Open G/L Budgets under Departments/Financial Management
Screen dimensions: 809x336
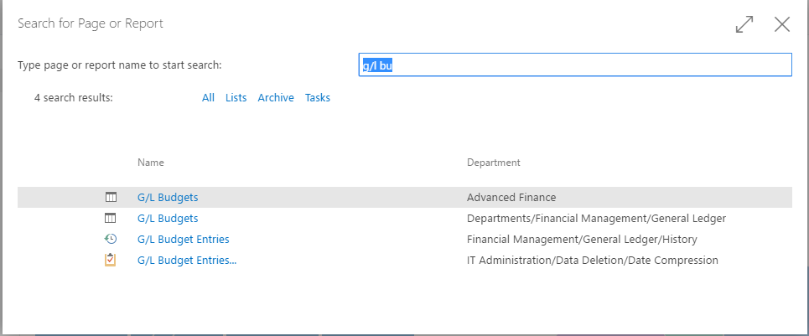(x=168, y=219)
